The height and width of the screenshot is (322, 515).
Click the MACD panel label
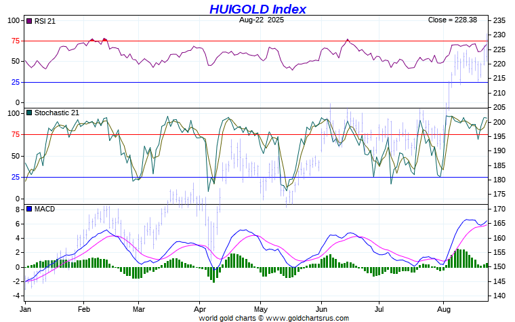click(x=45, y=209)
